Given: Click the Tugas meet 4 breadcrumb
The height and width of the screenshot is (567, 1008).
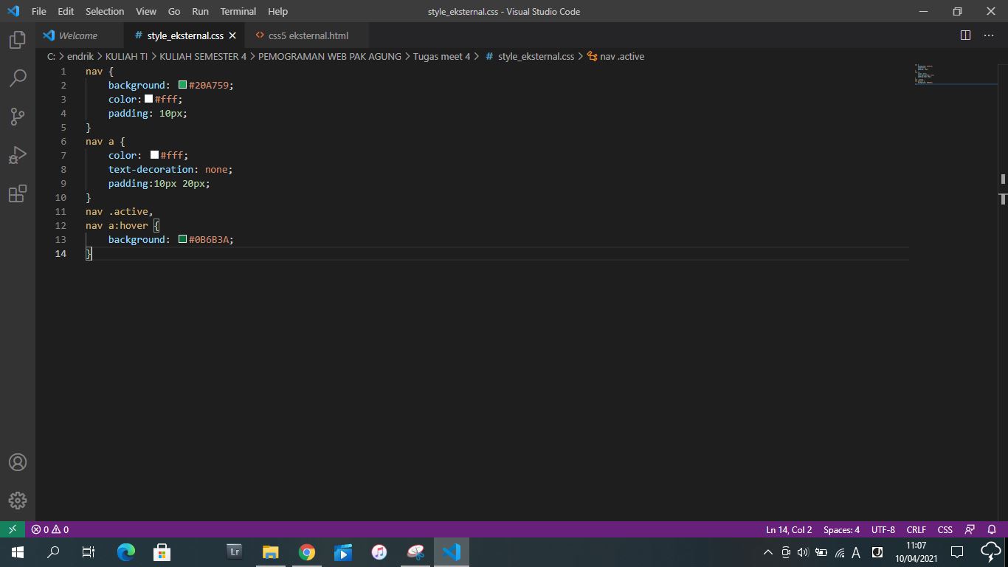Looking at the screenshot, I should point(441,56).
